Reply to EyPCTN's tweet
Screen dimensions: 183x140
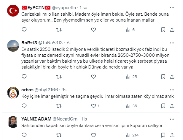[x=24, y=30]
